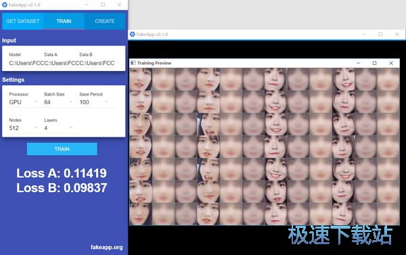Open the Processor GPU dropdown
The image size is (406, 255).
coord(23,102)
